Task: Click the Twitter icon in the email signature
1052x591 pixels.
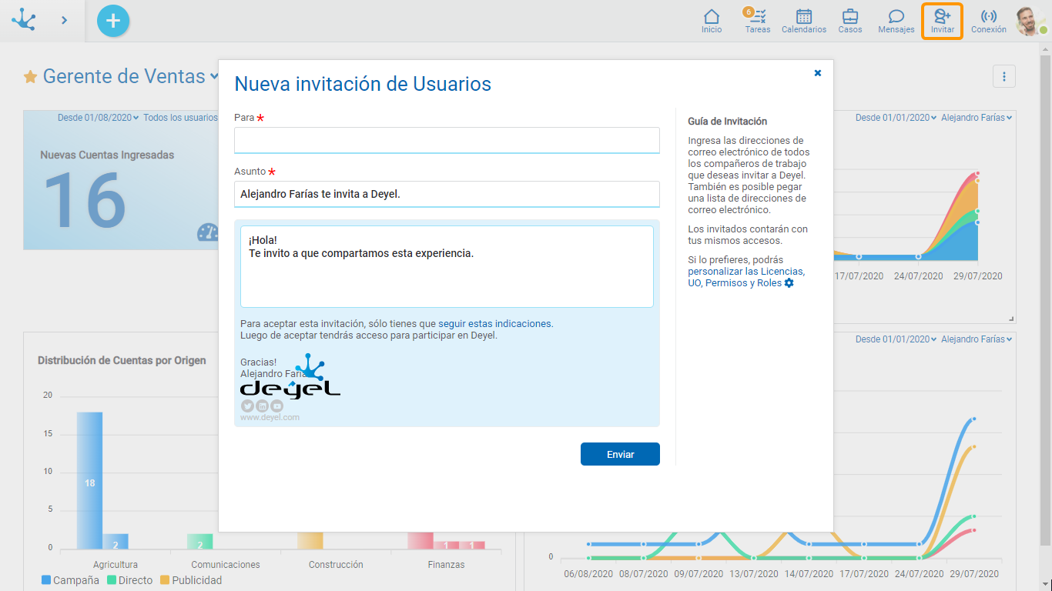Action: point(247,405)
